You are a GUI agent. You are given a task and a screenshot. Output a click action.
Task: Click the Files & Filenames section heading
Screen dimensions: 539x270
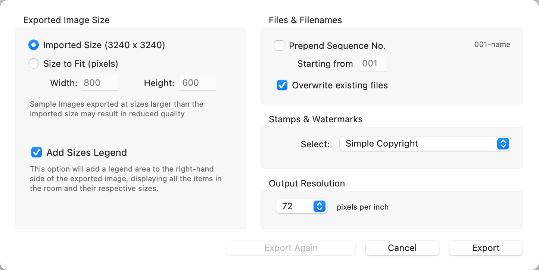(x=305, y=20)
